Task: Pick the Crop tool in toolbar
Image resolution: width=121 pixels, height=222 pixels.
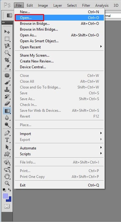Action: tap(7, 60)
